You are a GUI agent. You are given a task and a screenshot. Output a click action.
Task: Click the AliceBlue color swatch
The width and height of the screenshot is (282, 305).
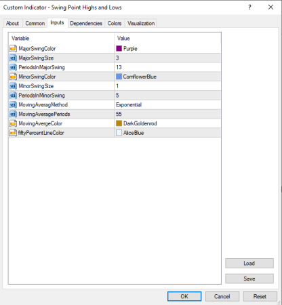[119, 133]
